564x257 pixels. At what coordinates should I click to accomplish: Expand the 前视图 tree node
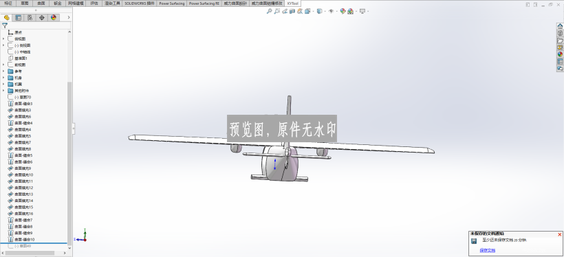(3, 65)
